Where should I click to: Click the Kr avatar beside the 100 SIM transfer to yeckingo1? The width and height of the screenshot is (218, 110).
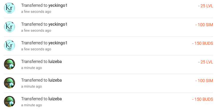(x=9, y=27)
